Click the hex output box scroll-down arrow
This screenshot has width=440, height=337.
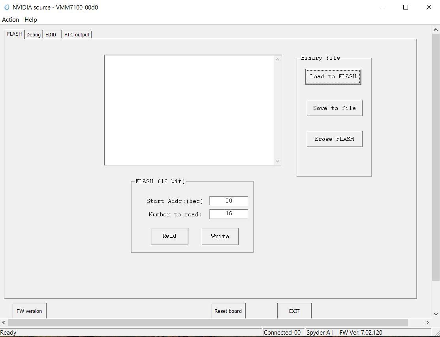pos(278,161)
